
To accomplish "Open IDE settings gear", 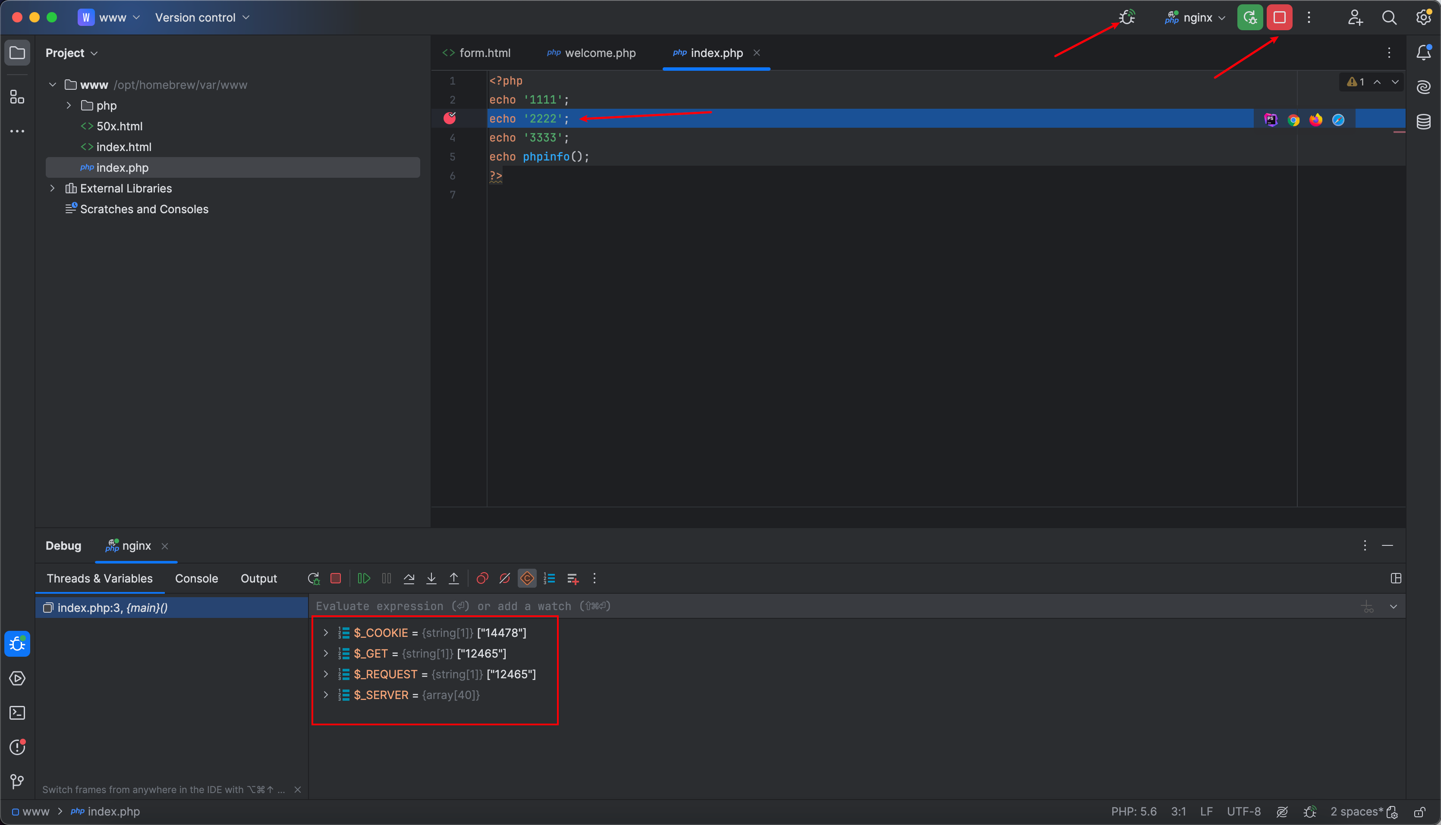I will coord(1423,17).
